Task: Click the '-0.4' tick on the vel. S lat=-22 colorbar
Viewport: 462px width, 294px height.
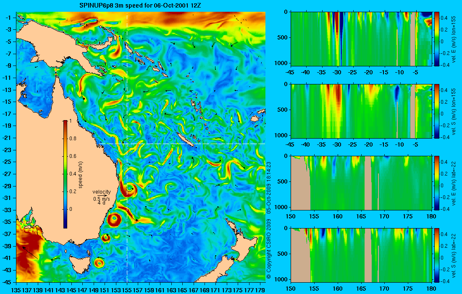Action: 444,281
